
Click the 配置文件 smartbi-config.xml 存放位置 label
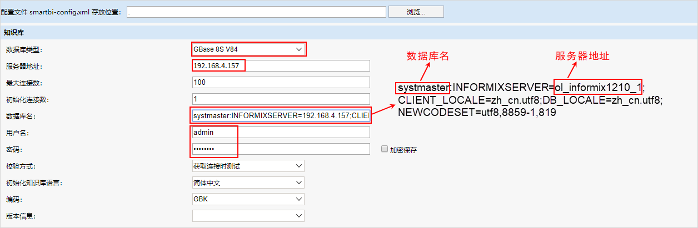(61, 12)
